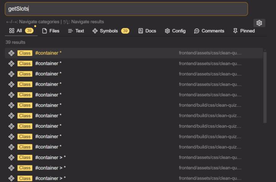Switch to the Files tab
276x182 pixels.
51,31
